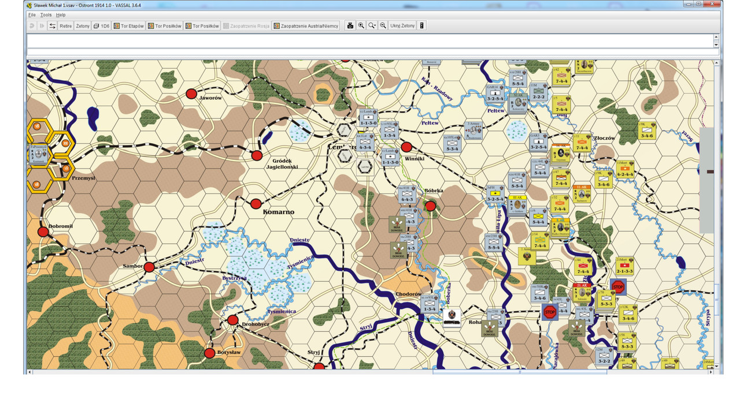Select the 105Lst 5-3-4 counter
The image size is (740, 418).
pos(452,144)
